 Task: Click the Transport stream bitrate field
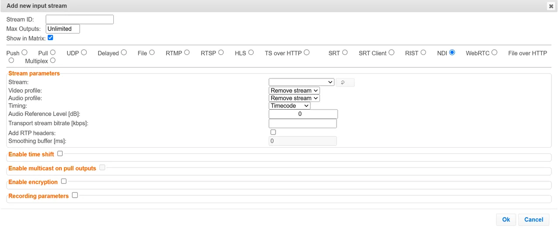tap(303, 123)
